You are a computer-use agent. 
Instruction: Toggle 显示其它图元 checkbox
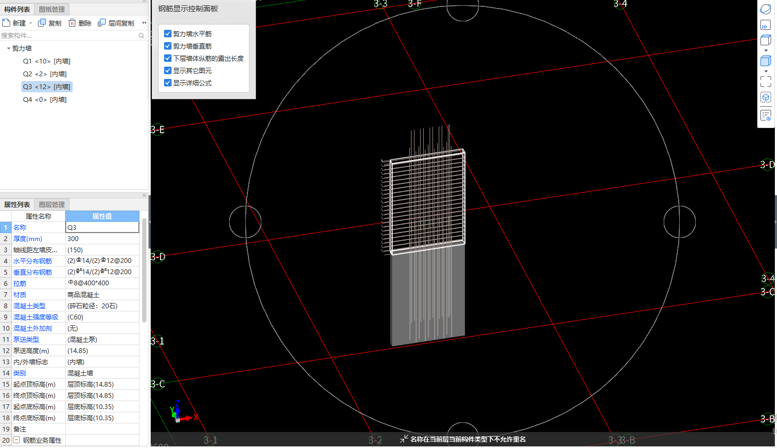(x=168, y=70)
